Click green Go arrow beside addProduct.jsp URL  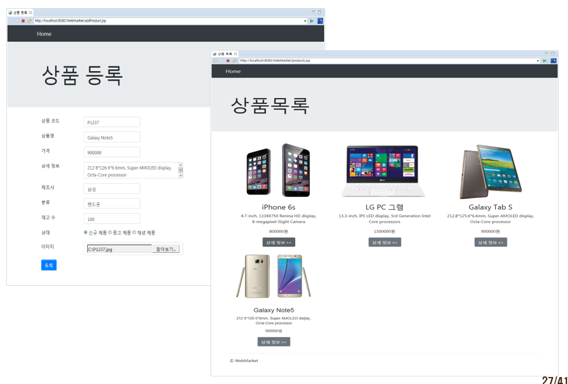311,21
